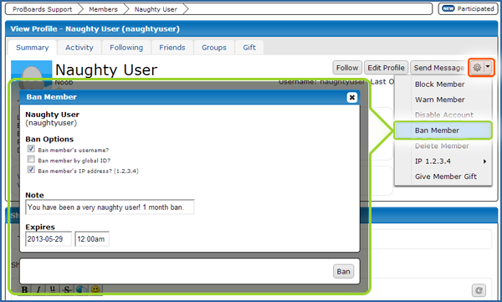Click the Bold formatting icon
The image size is (502, 302).
click(x=24, y=289)
